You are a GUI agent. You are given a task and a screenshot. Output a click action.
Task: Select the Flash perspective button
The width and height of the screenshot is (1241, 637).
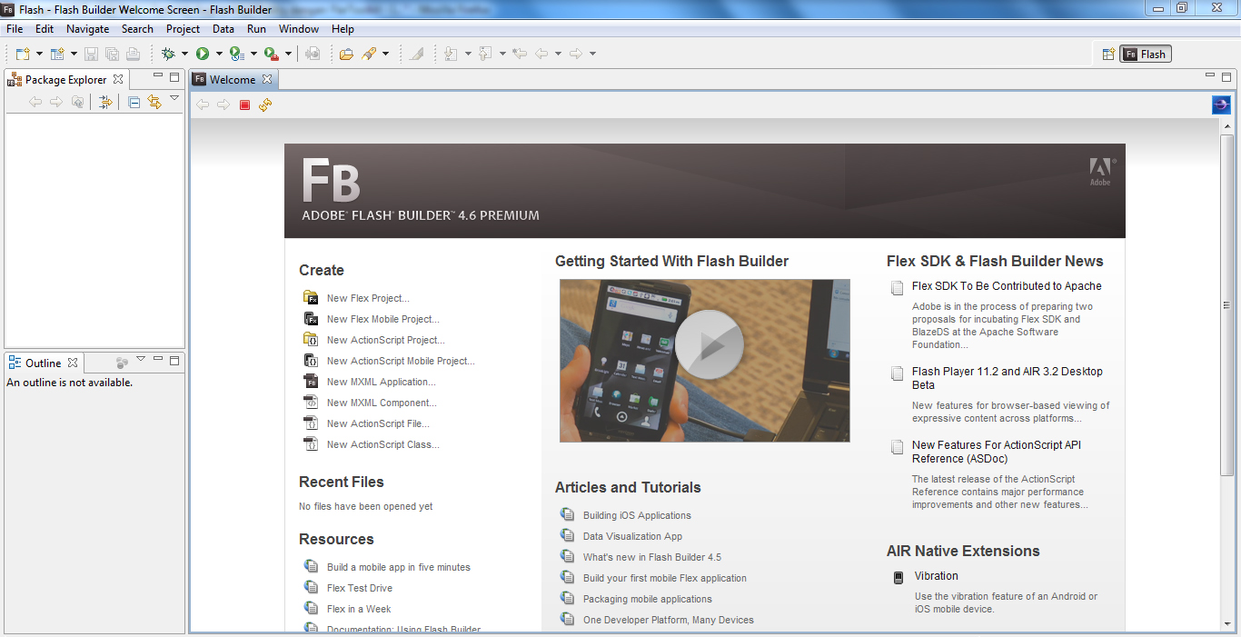tap(1145, 54)
